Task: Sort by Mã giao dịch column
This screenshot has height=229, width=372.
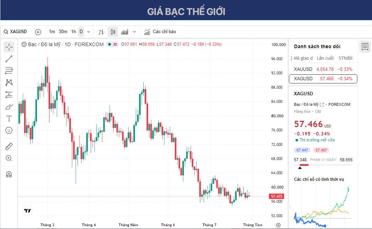Action: (x=303, y=58)
